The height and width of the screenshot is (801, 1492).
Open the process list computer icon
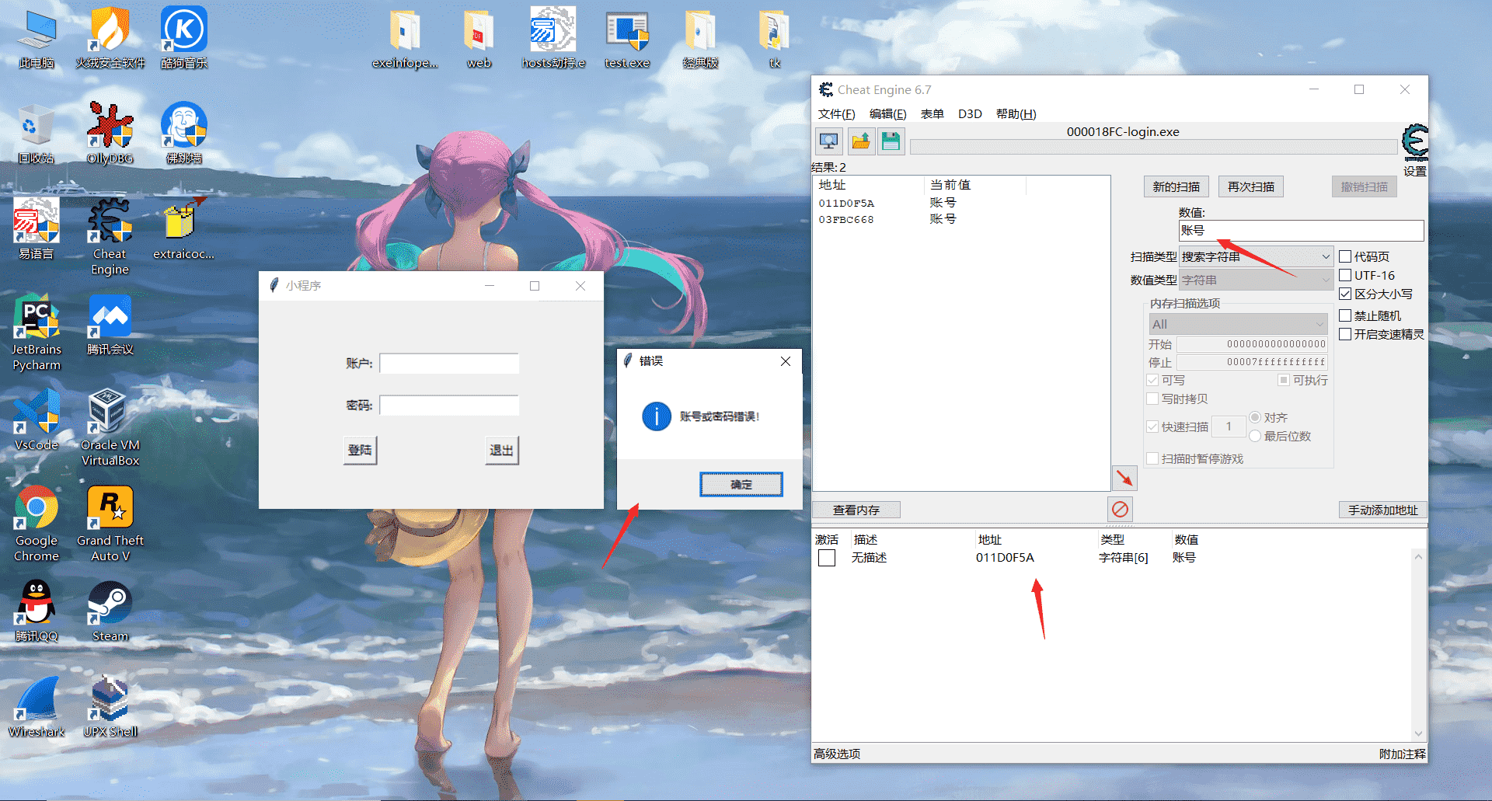(x=828, y=141)
